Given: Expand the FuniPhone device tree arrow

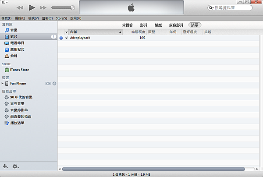Looking at the screenshot, I should 2,83.
